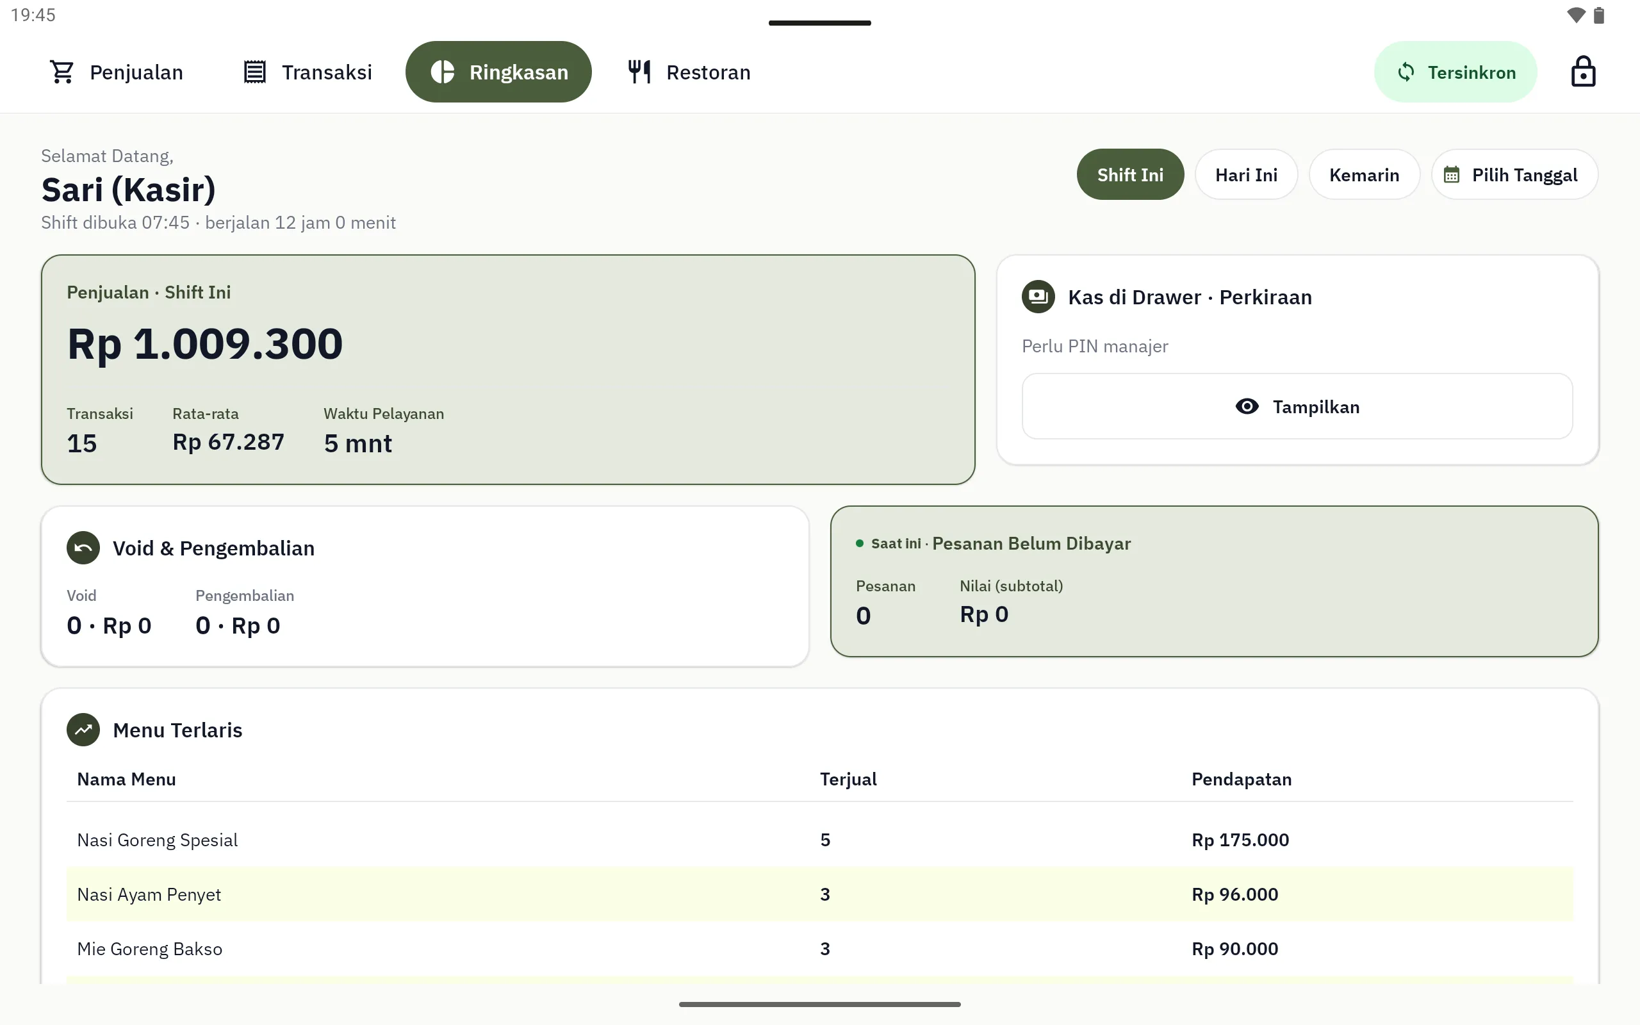The width and height of the screenshot is (1640, 1025).
Task: Click the Rp 175.000 revenue cell
Action: 1240,840
